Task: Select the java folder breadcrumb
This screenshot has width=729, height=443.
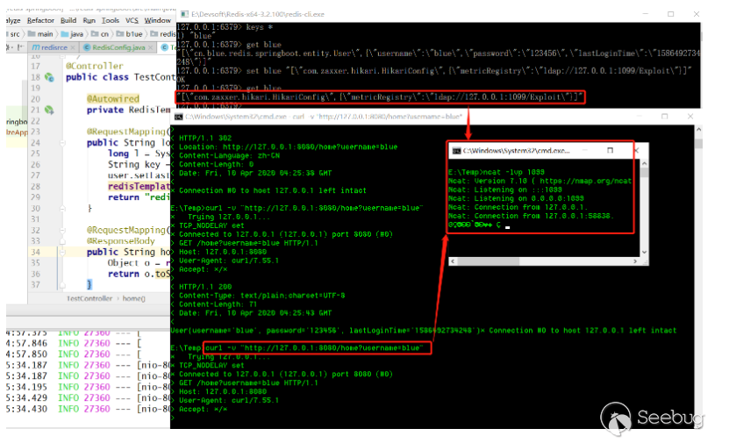Action: (72, 34)
